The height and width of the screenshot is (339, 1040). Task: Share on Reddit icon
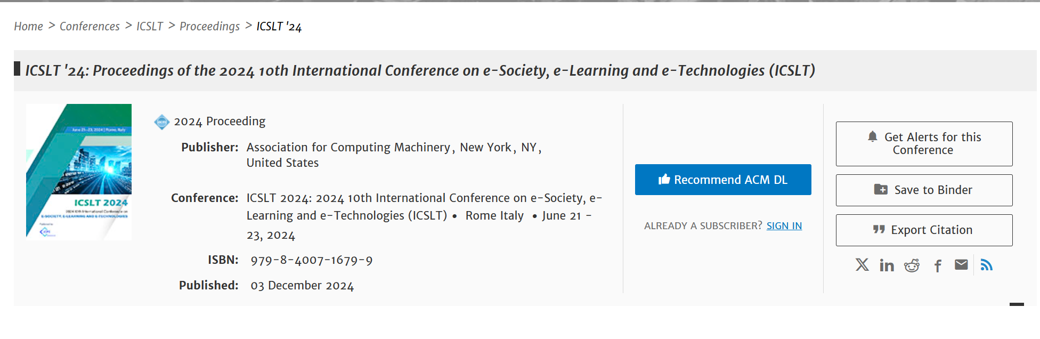click(x=912, y=265)
